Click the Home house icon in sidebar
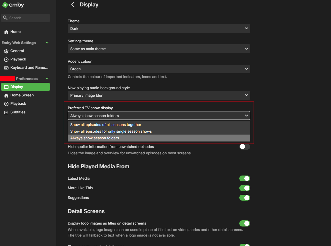Viewport: 331px width, 246px height. pos(6,32)
